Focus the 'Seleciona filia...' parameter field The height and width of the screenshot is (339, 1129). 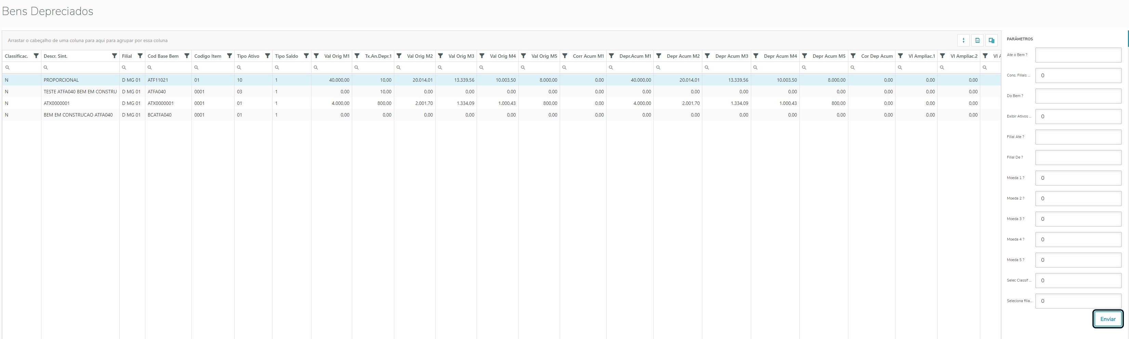[x=1078, y=301]
